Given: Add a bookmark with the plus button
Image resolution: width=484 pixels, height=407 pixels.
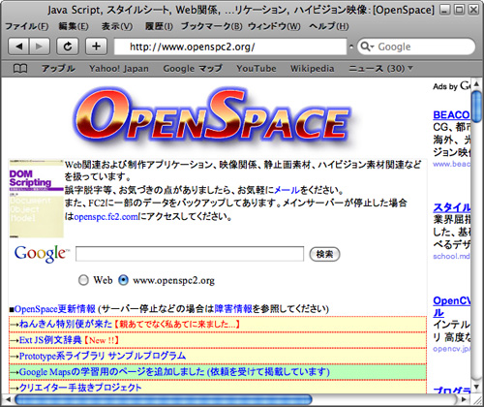Looking at the screenshot, I should click(x=96, y=47).
